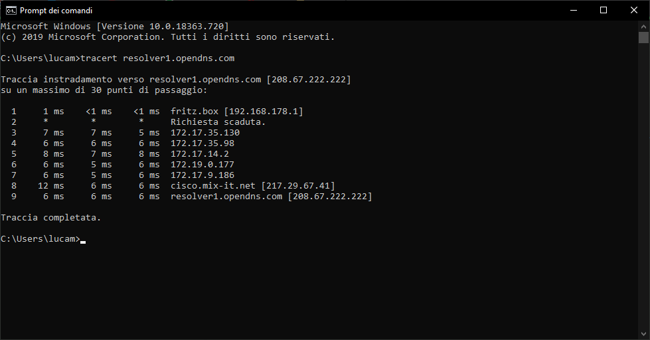The width and height of the screenshot is (650, 340).
Task: Close the Prompt dei comandi window
Action: click(634, 11)
